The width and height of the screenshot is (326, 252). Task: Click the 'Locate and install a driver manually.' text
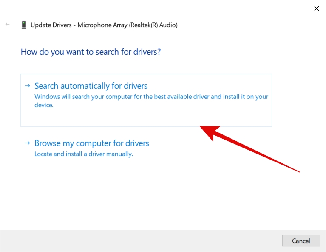coord(84,154)
